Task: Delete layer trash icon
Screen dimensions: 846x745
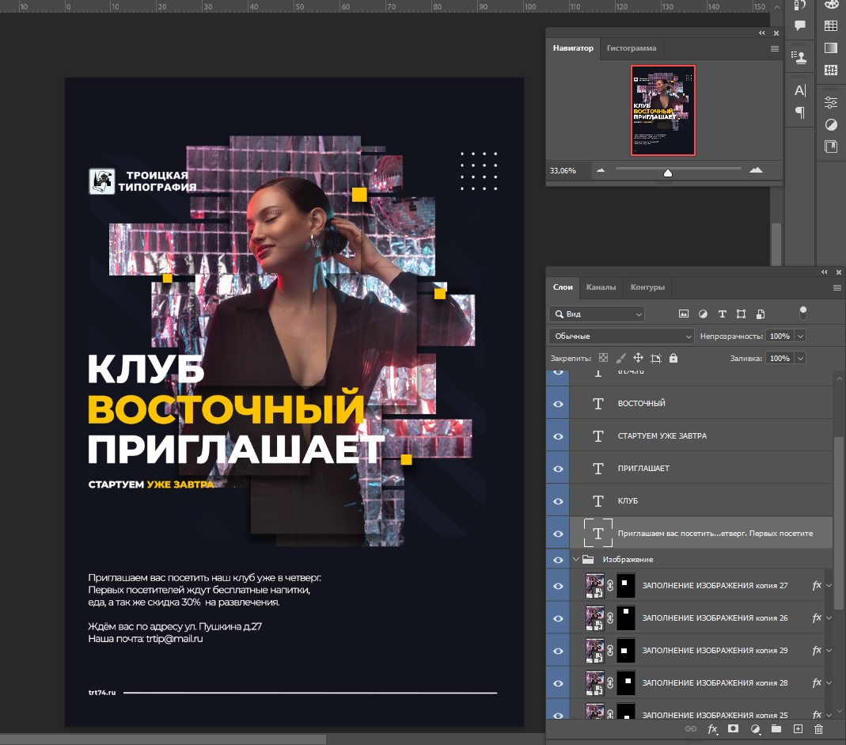Action: 818,729
